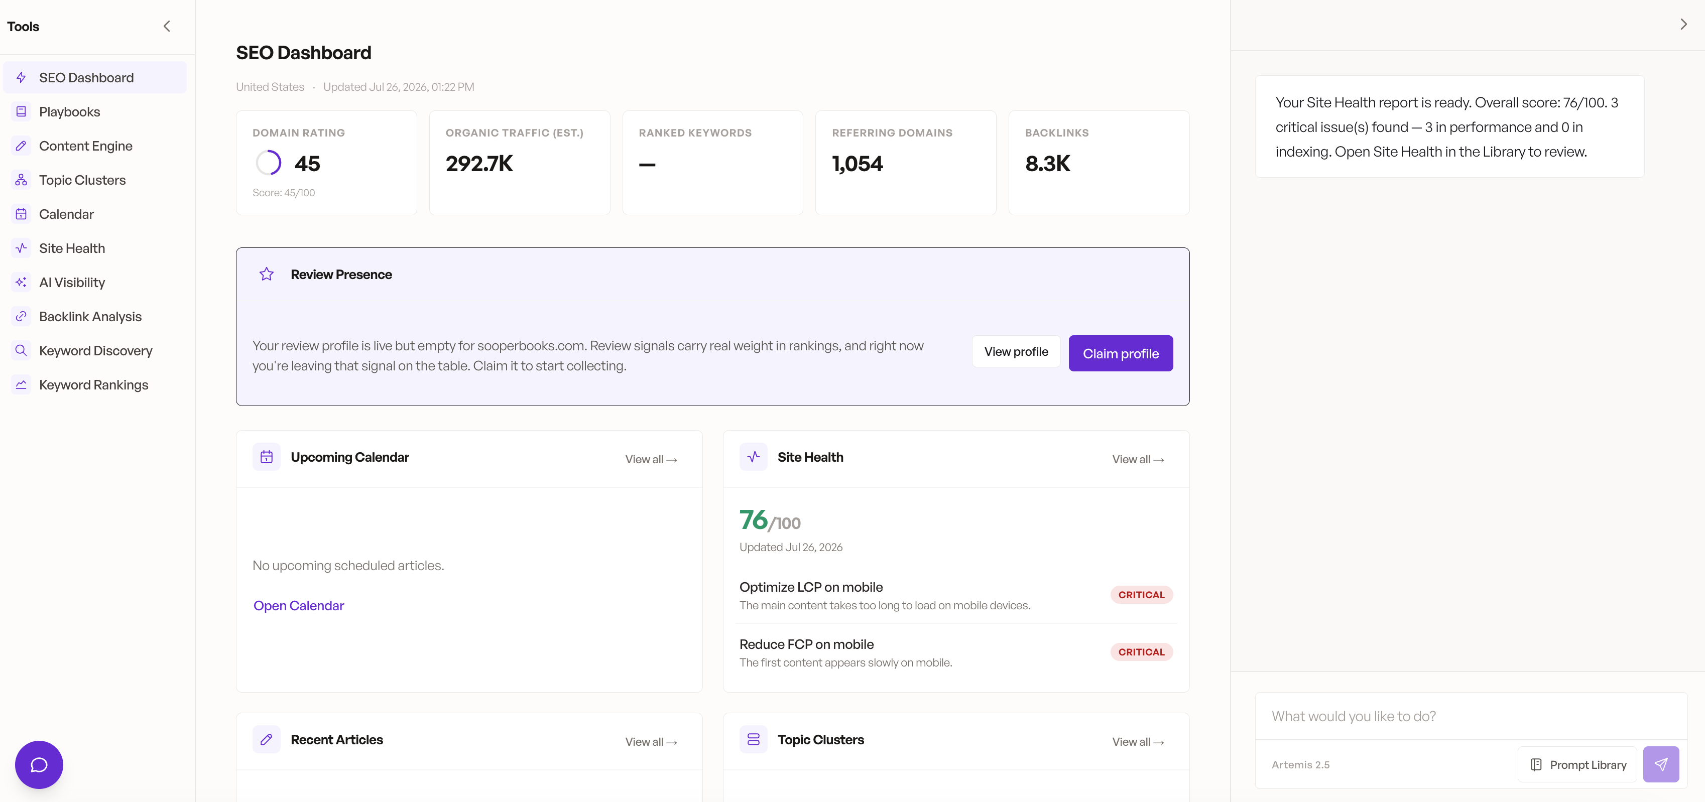1705x802 pixels.
Task: Open the Reduce FCP on mobile issue
Action: [956, 652]
